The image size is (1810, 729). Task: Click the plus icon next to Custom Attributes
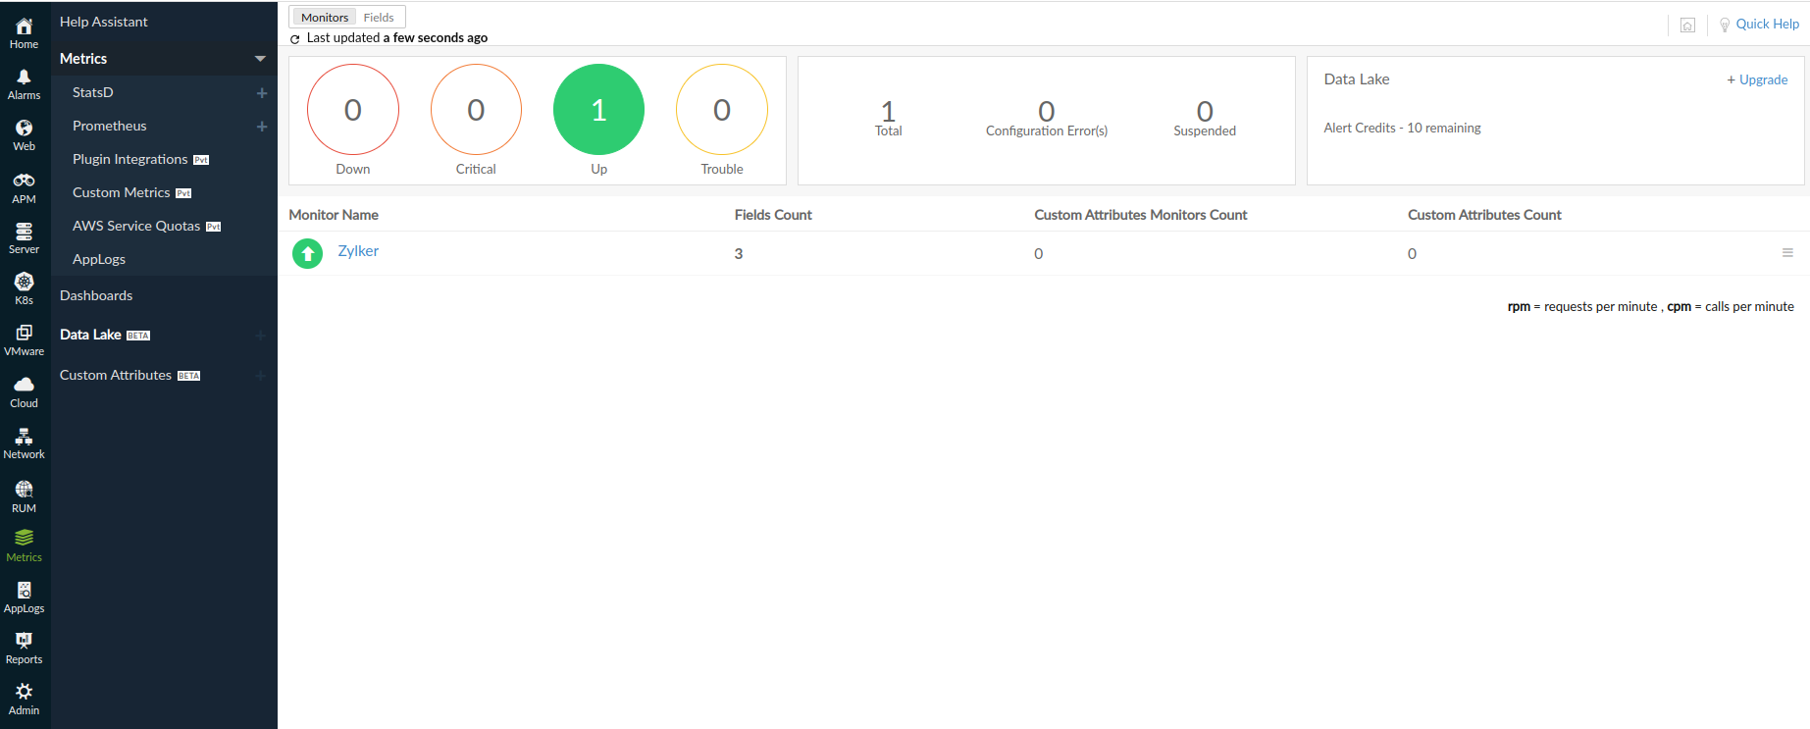[261, 376]
